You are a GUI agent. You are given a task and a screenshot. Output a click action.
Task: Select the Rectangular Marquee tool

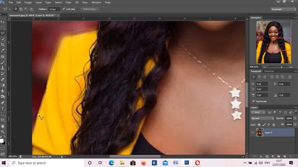pyautogui.click(x=3, y=28)
